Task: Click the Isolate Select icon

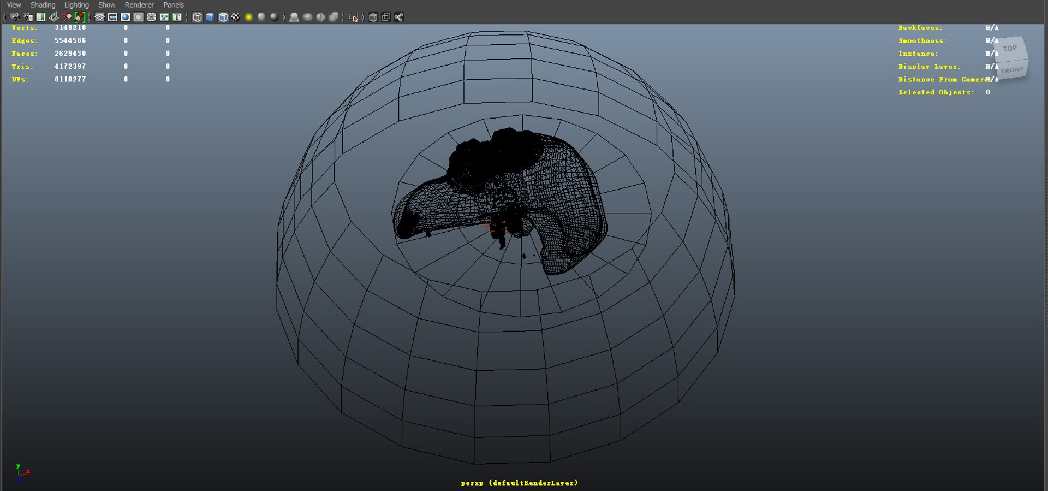Action: tap(354, 17)
